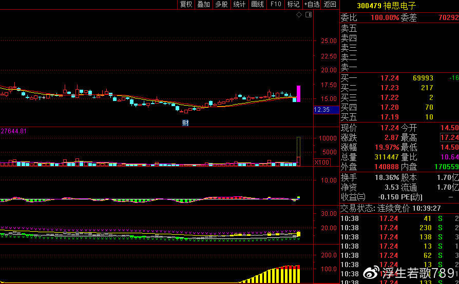
Task: Select the 多股 multi-stock view
Action: pyautogui.click(x=221, y=4)
